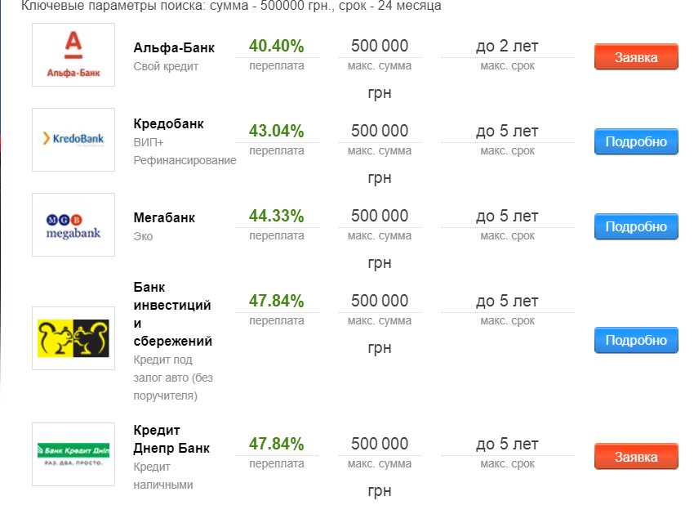Image resolution: width=694 pixels, height=523 pixels.
Task: Click the 44.33% переплата percentage
Action: pos(276,216)
